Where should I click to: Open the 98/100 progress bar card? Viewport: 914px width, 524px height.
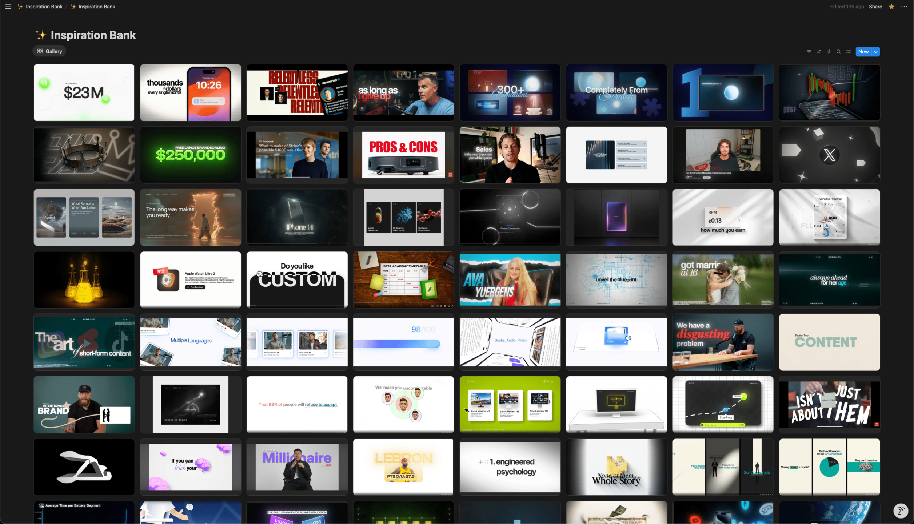(403, 342)
